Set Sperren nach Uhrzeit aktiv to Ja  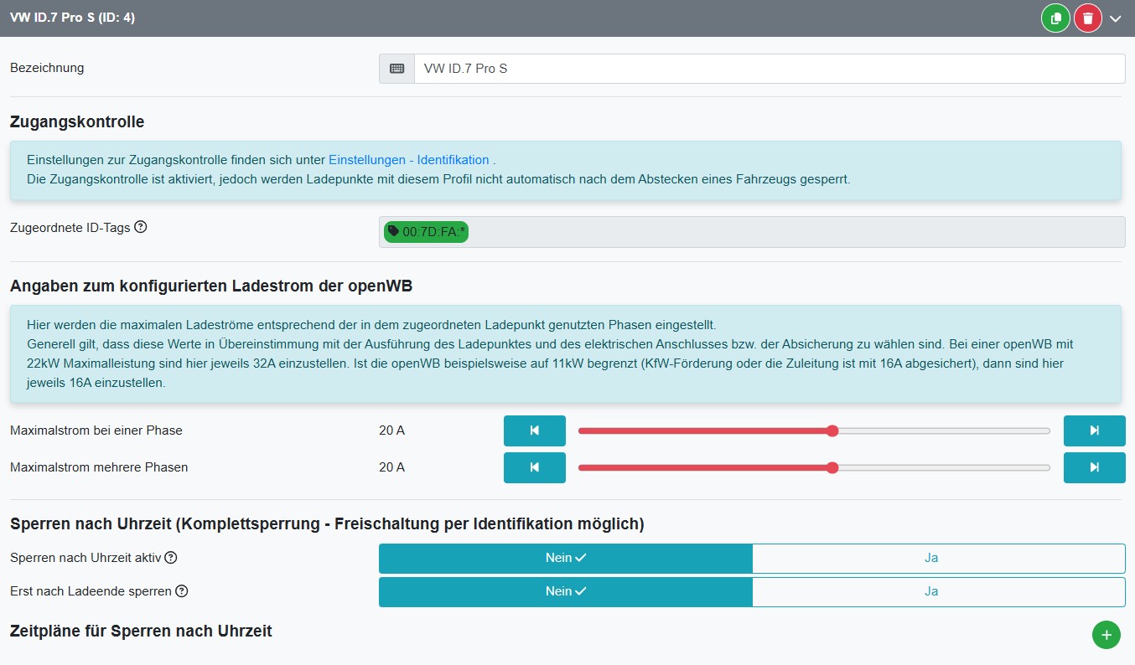click(938, 558)
